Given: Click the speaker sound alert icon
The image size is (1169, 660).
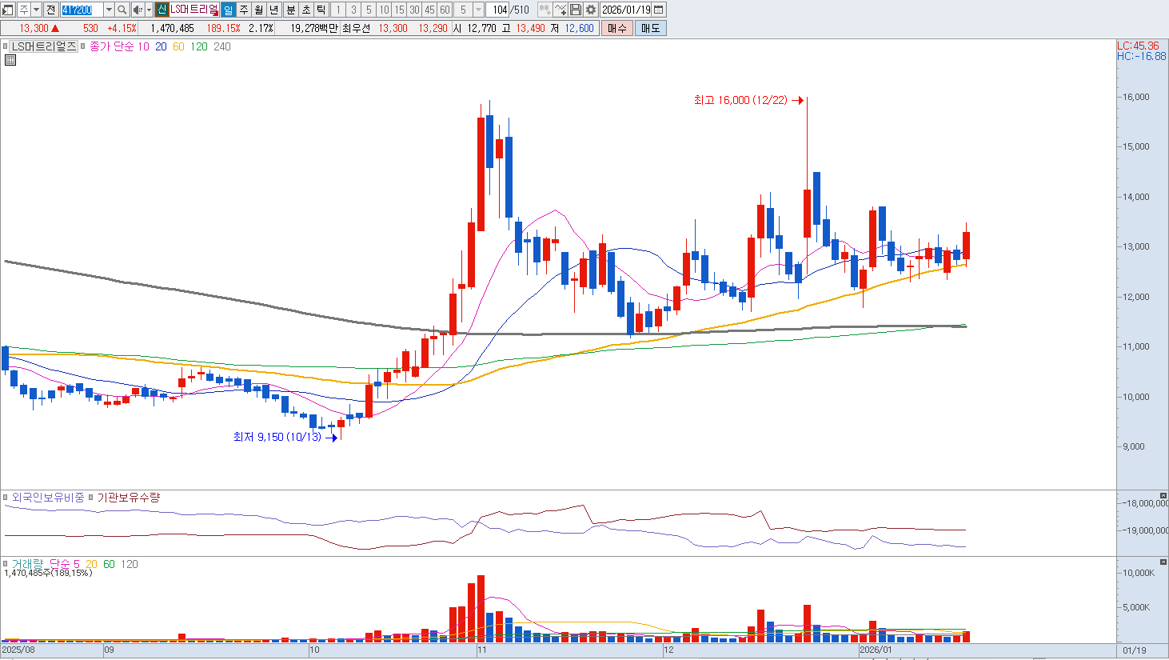Looking at the screenshot, I should 137,10.
